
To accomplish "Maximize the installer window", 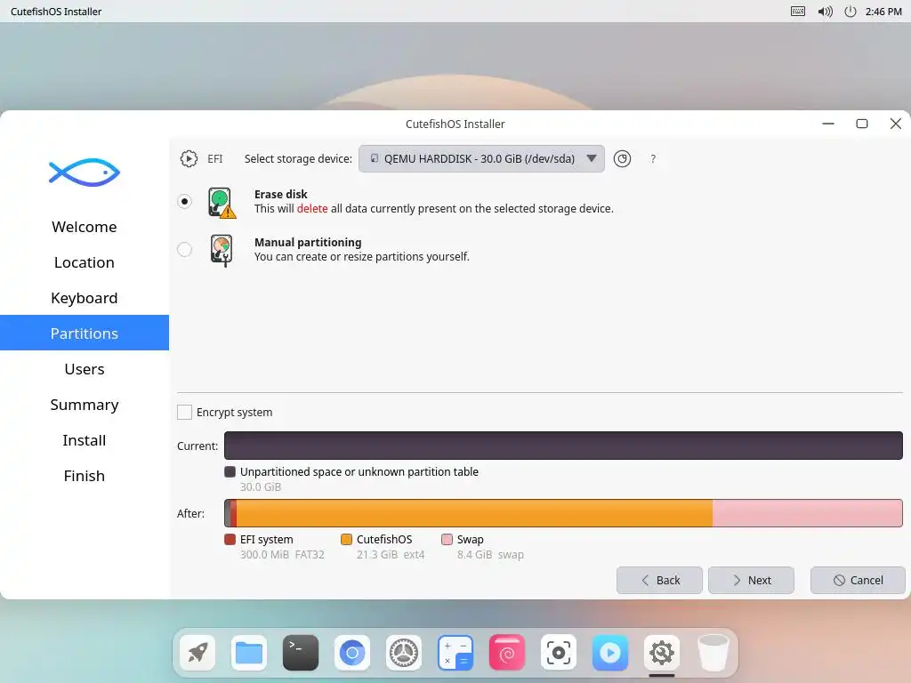I will pos(862,124).
